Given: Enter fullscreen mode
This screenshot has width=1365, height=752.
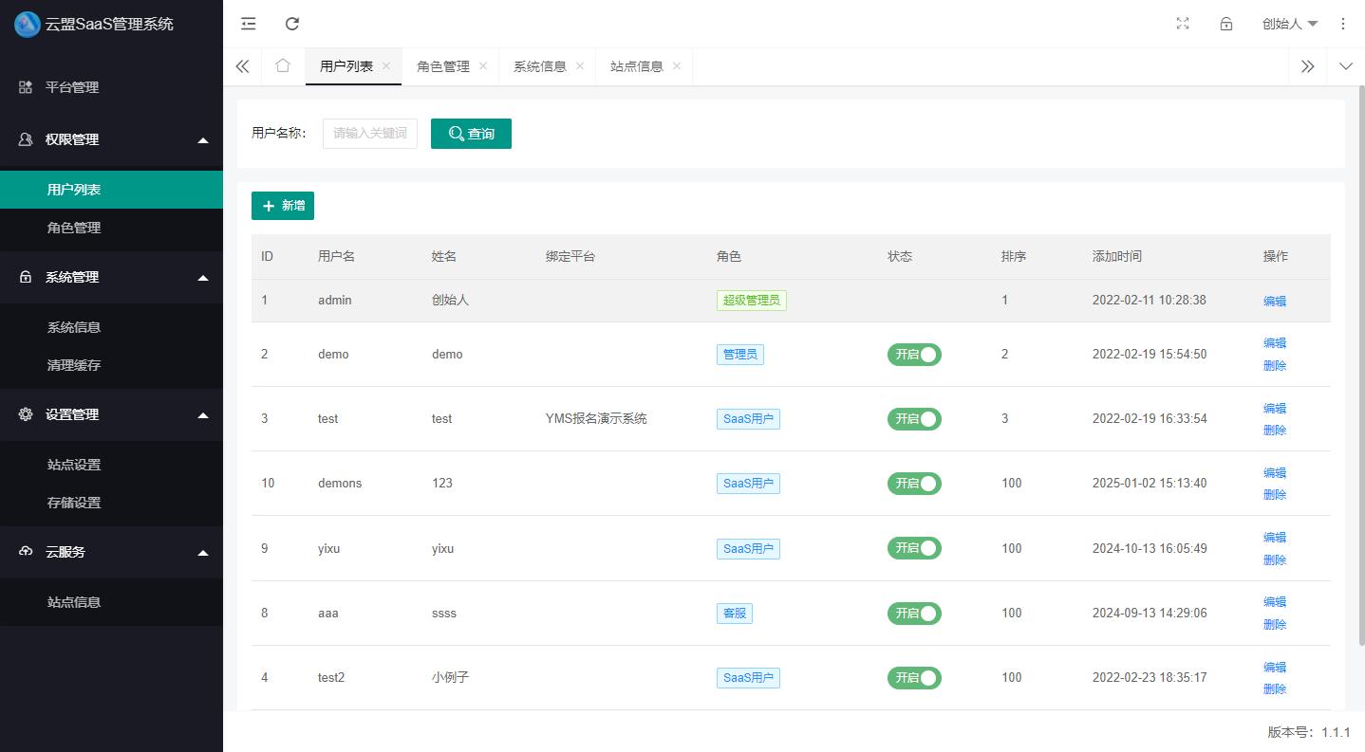Looking at the screenshot, I should 1182,24.
